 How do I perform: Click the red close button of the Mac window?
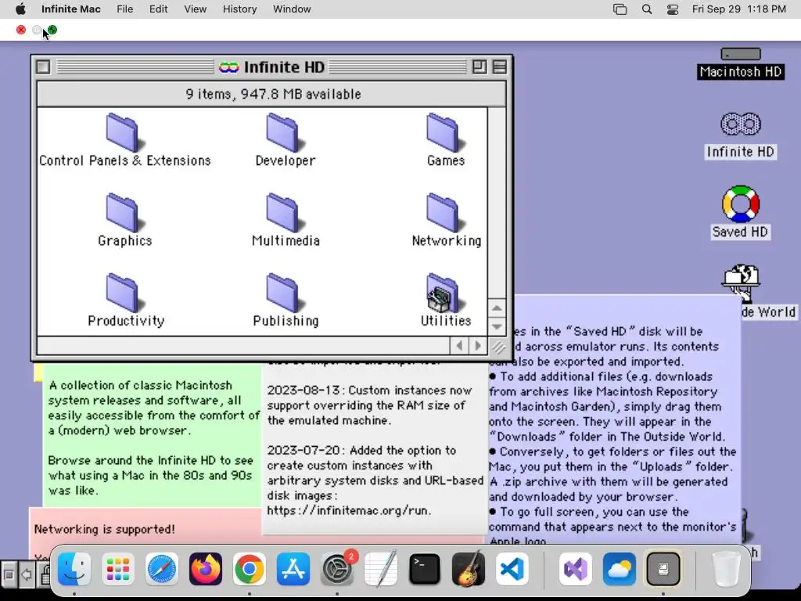click(x=21, y=30)
